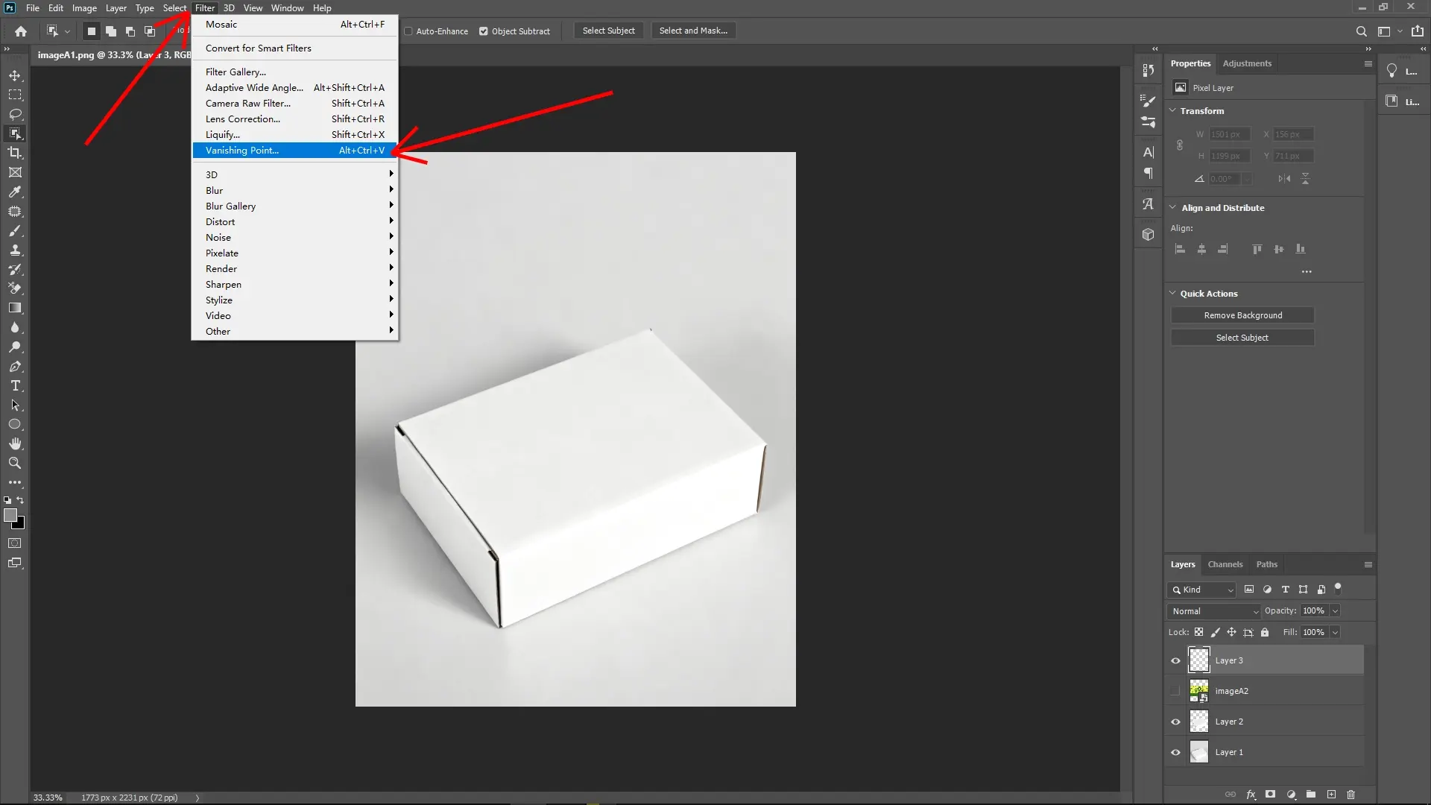
Task: Show the imageA2 layer visibility
Action: click(x=1175, y=691)
